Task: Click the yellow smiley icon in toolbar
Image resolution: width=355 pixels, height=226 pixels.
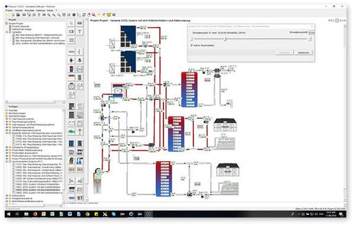Action: pyautogui.click(x=109, y=15)
